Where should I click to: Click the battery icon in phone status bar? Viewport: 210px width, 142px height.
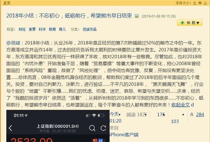coord(101,115)
